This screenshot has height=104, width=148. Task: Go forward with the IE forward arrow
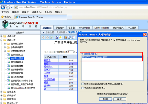(x=8, y=7)
